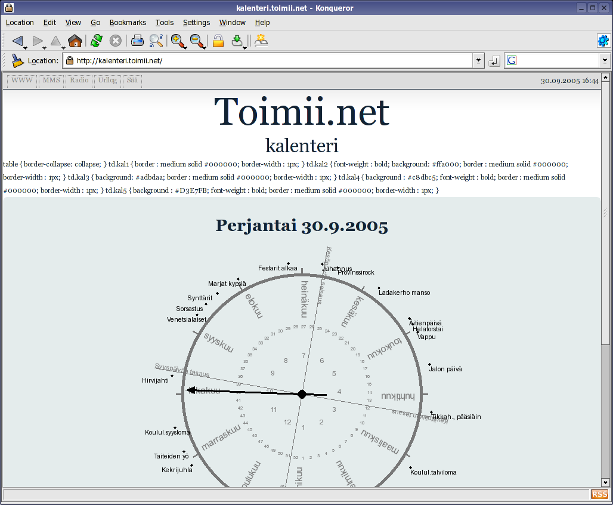Follow the MMS link on the page
Image resolution: width=613 pixels, height=505 pixels.
(51, 80)
